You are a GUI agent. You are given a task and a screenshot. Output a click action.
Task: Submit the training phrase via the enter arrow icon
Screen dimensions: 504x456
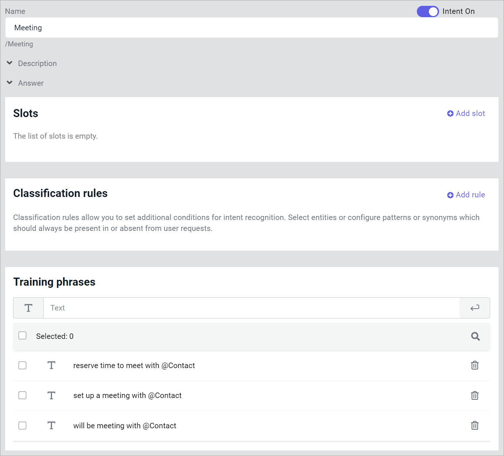pyautogui.click(x=474, y=308)
